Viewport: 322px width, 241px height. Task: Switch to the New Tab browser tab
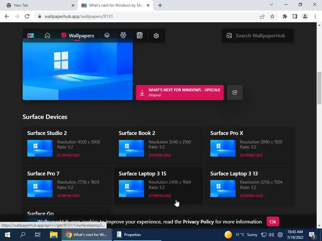(39, 5)
